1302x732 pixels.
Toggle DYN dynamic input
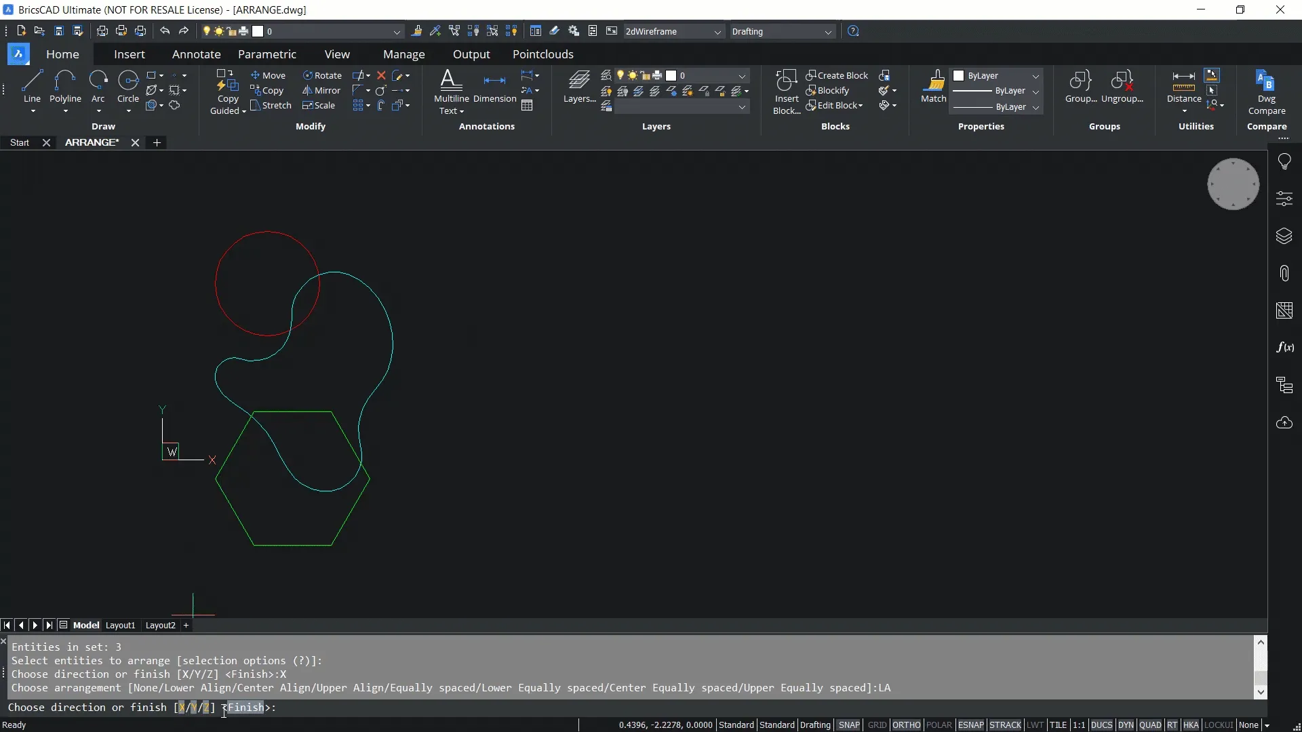[x=1126, y=725]
